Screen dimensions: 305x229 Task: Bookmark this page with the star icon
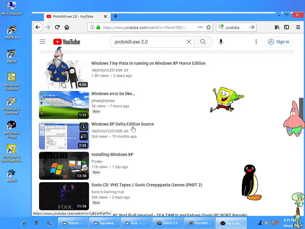[208, 27]
